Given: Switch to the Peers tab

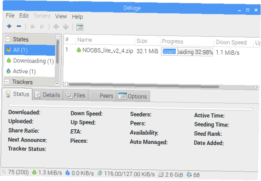Looking at the screenshot, I should (x=102, y=96).
